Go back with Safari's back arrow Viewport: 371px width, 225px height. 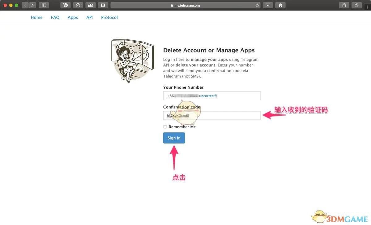25,5
